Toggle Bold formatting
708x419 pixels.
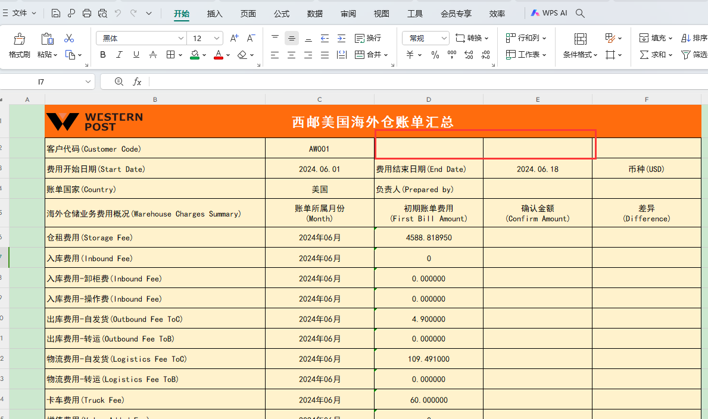(x=103, y=55)
